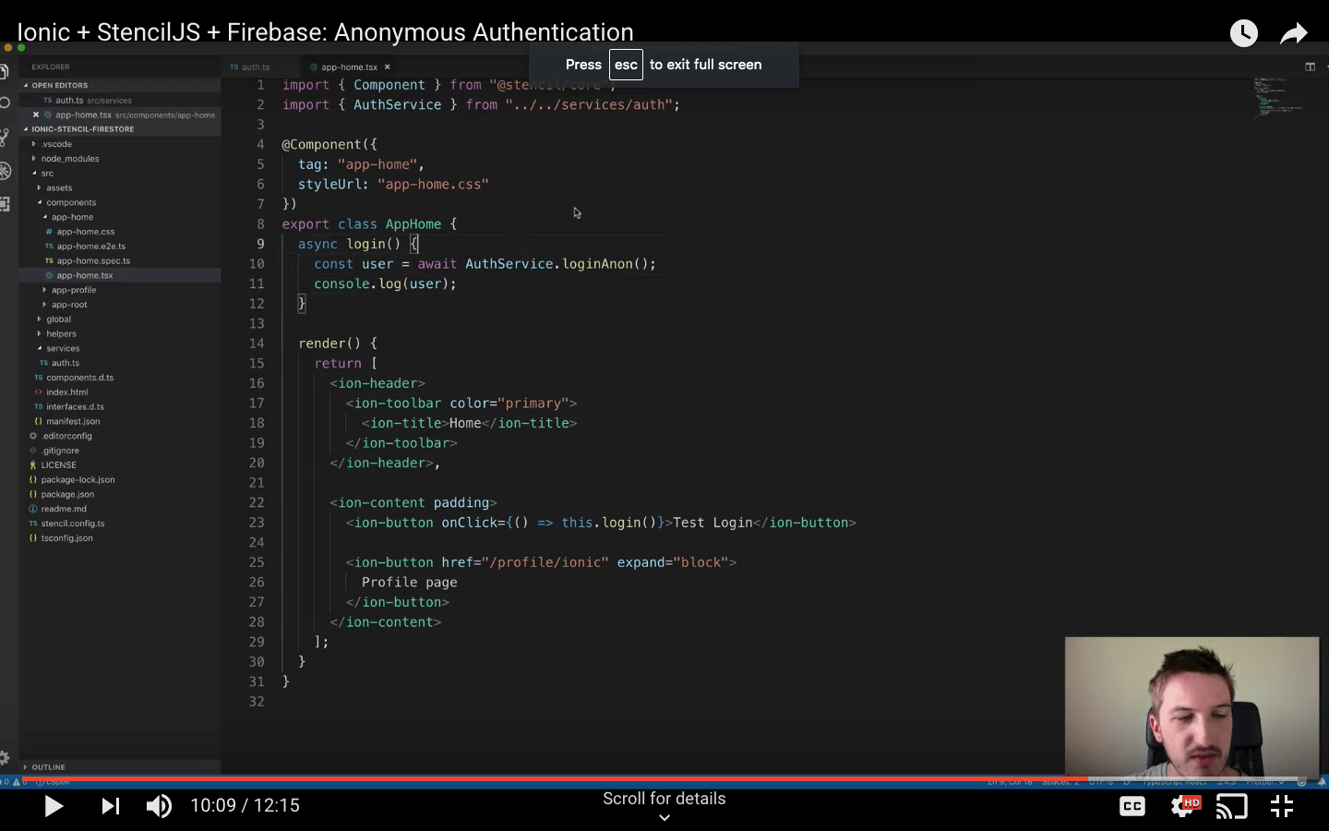Open package-lock.json in the file tree
The width and height of the screenshot is (1329, 831).
click(x=78, y=480)
